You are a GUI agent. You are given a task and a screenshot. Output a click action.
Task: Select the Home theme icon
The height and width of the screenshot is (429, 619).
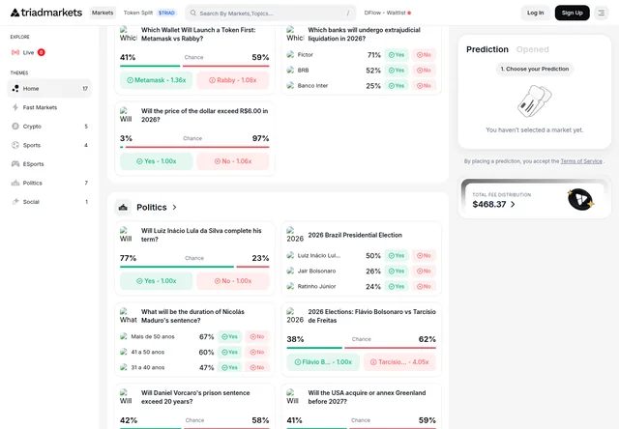[15, 88]
